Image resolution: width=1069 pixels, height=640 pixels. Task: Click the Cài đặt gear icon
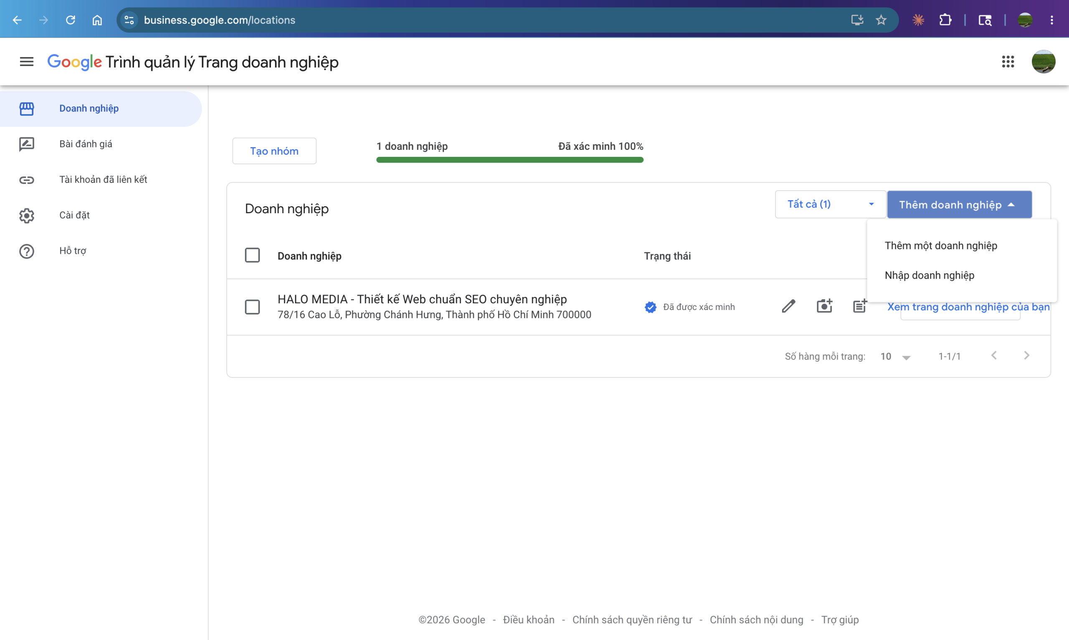point(27,216)
